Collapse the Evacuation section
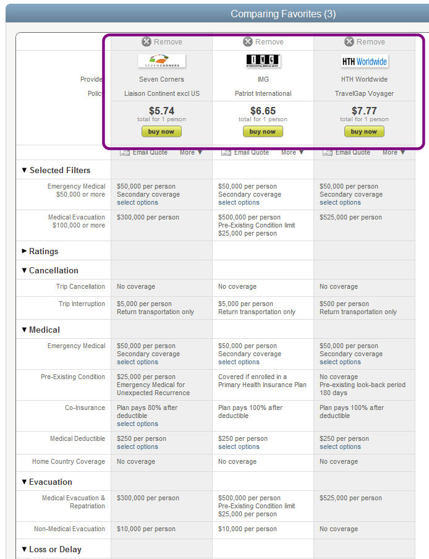 click(x=47, y=482)
